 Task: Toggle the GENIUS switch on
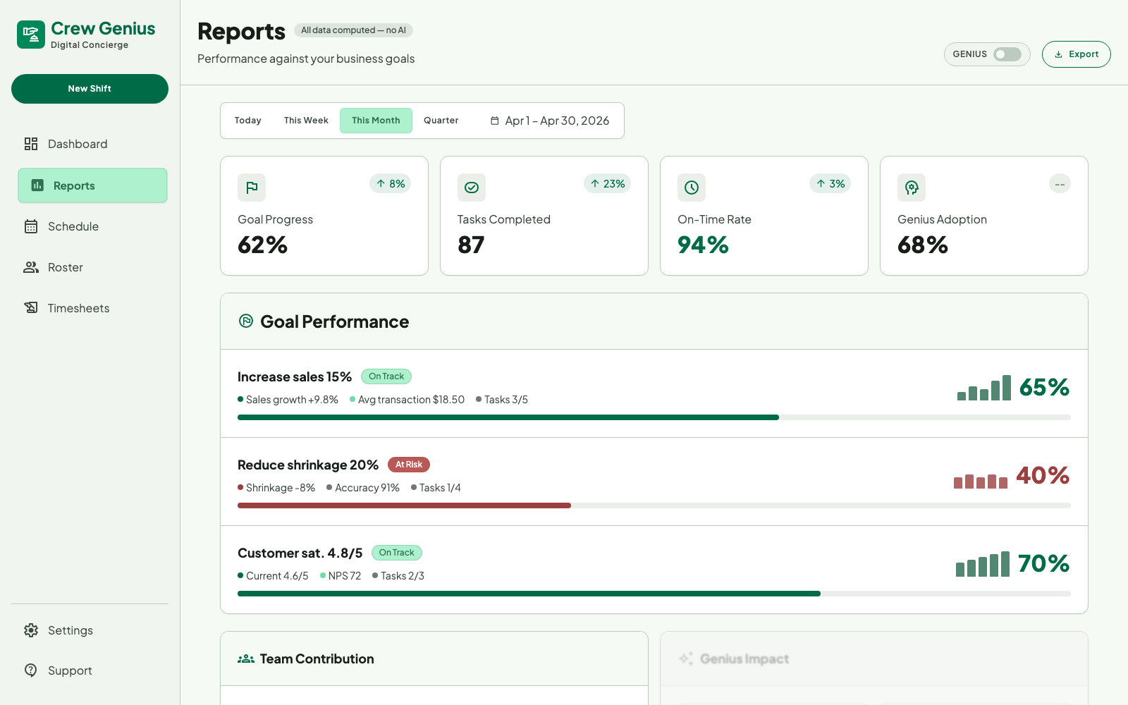tap(1007, 54)
